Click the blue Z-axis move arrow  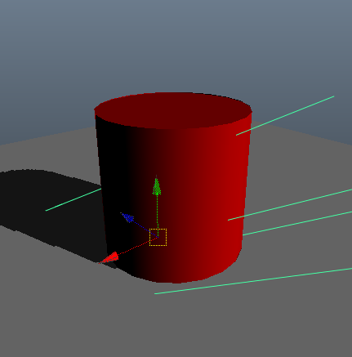(x=127, y=217)
